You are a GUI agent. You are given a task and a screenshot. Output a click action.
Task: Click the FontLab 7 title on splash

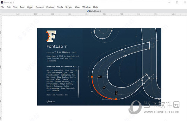click(57, 46)
